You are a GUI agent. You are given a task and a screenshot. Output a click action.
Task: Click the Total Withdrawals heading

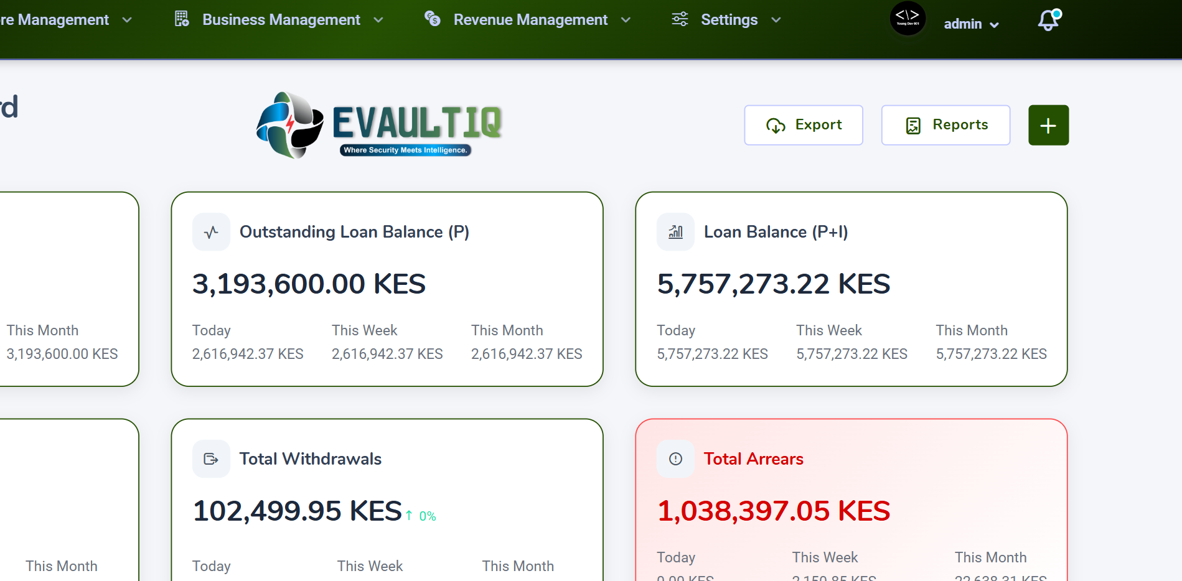point(311,459)
